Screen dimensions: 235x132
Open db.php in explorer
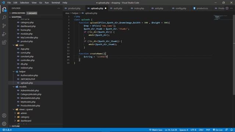point(24,64)
